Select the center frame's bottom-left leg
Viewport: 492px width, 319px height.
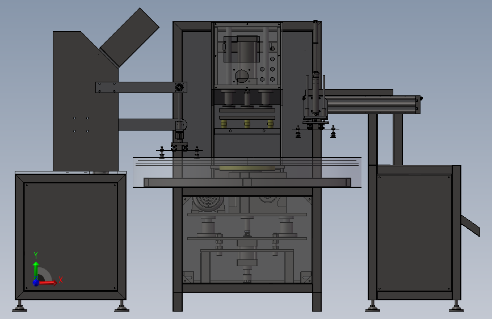click(178, 302)
